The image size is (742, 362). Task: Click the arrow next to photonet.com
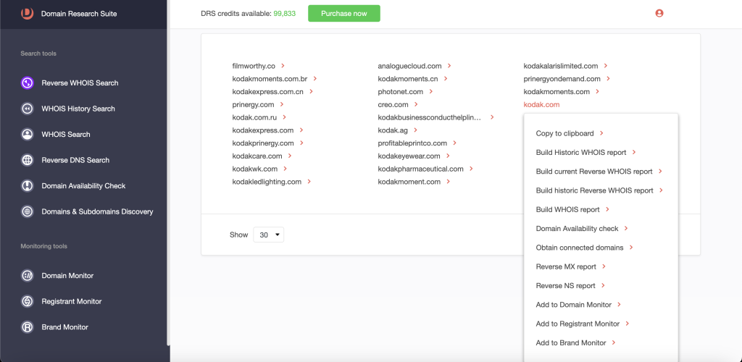pos(430,91)
